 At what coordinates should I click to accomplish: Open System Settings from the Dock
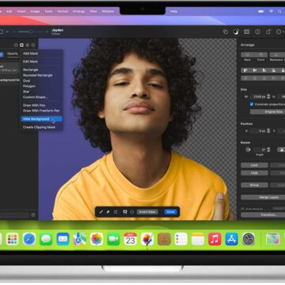pos(249,239)
